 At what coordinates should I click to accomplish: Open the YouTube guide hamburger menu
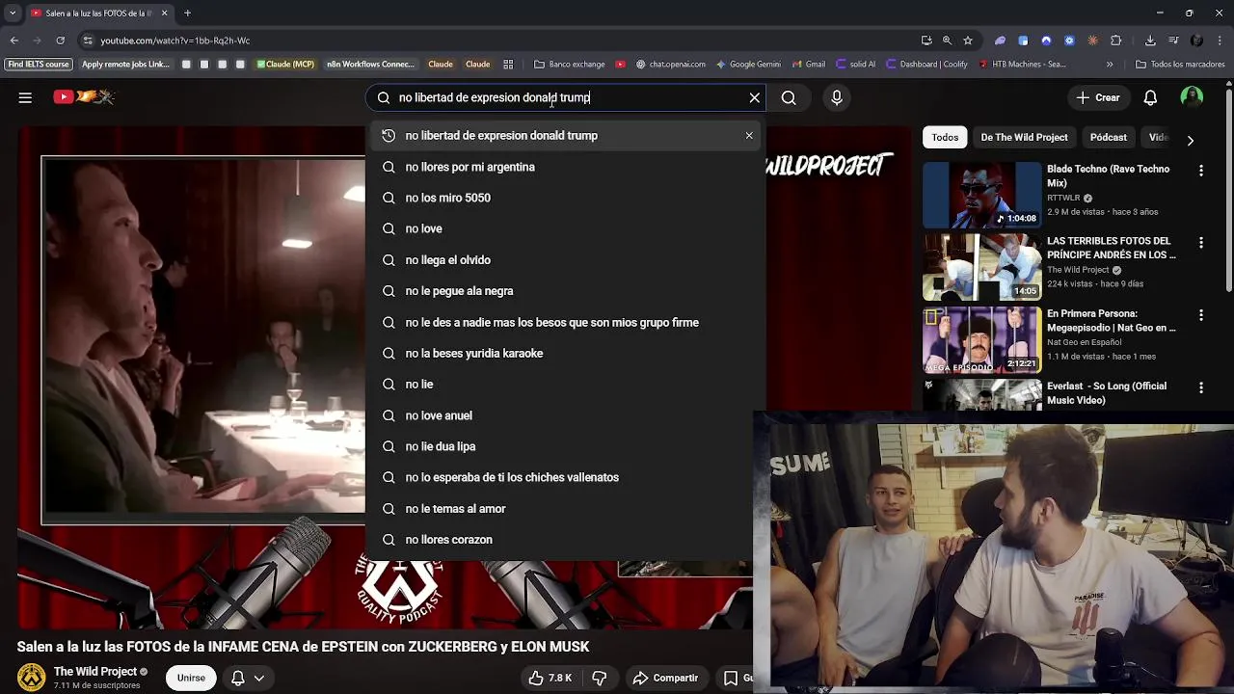point(25,97)
